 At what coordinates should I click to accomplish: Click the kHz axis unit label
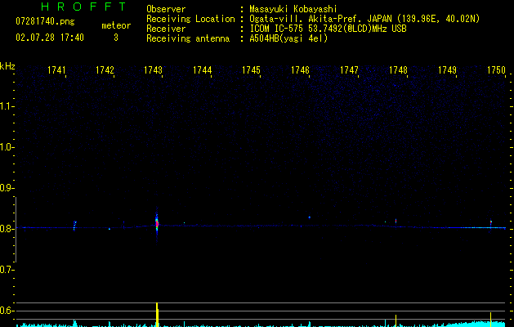(7, 66)
